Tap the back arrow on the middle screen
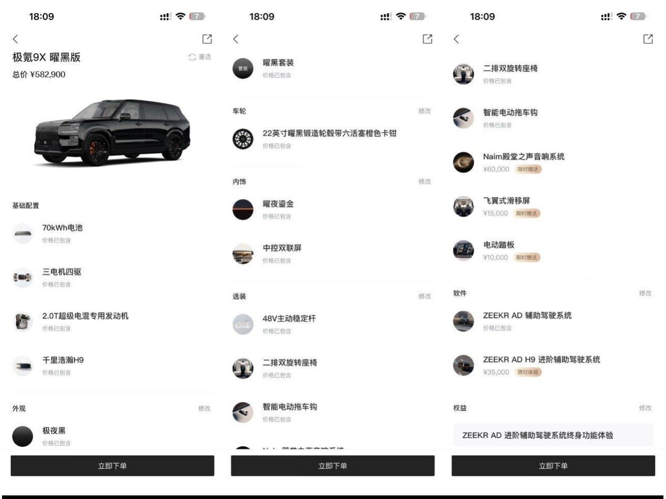 236,39
